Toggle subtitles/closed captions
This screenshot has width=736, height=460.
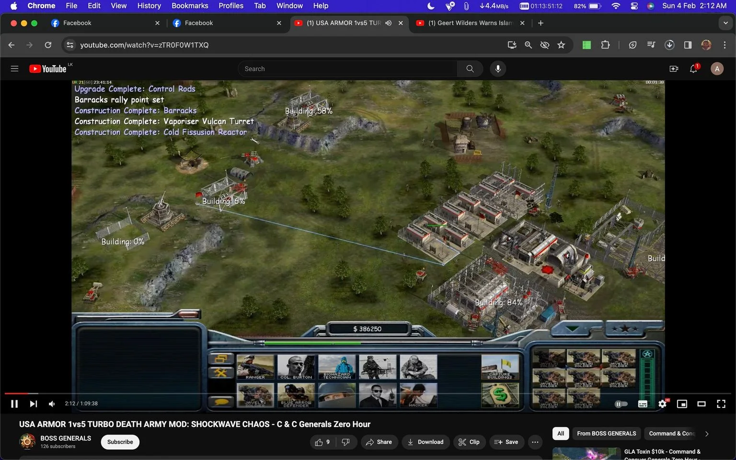[x=643, y=404]
